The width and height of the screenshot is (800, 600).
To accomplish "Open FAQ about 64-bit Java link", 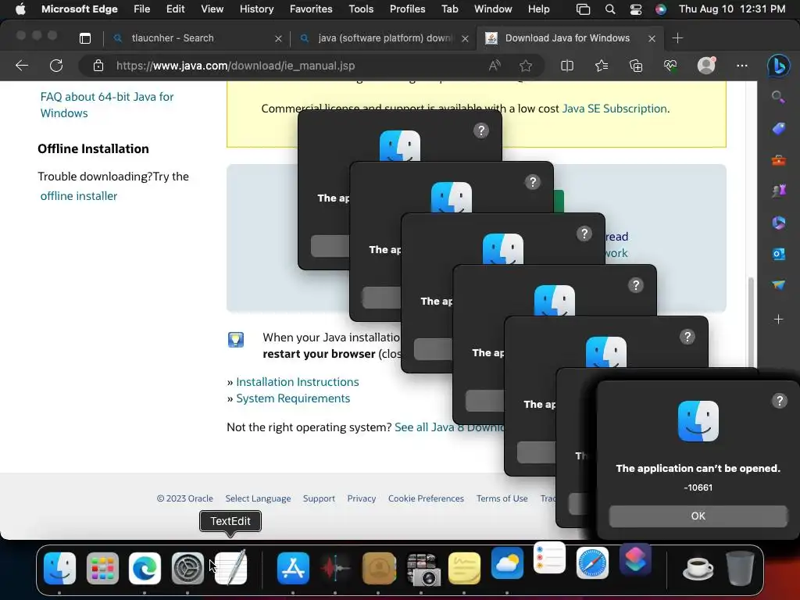I will coord(106,105).
